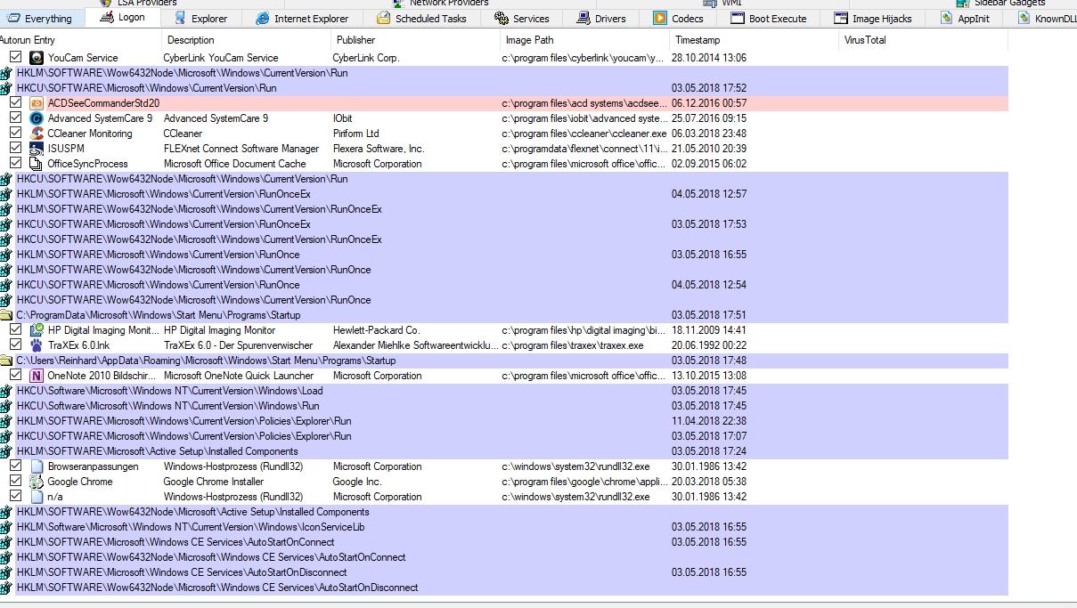Select the 'CyberLink Corp.' publisher cell
Image resolution: width=1077 pixels, height=608 pixels.
pyautogui.click(x=366, y=58)
